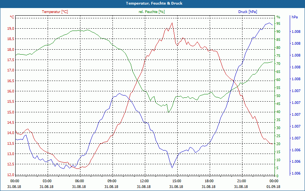Click the 14,5 temperature axis value

11,123
